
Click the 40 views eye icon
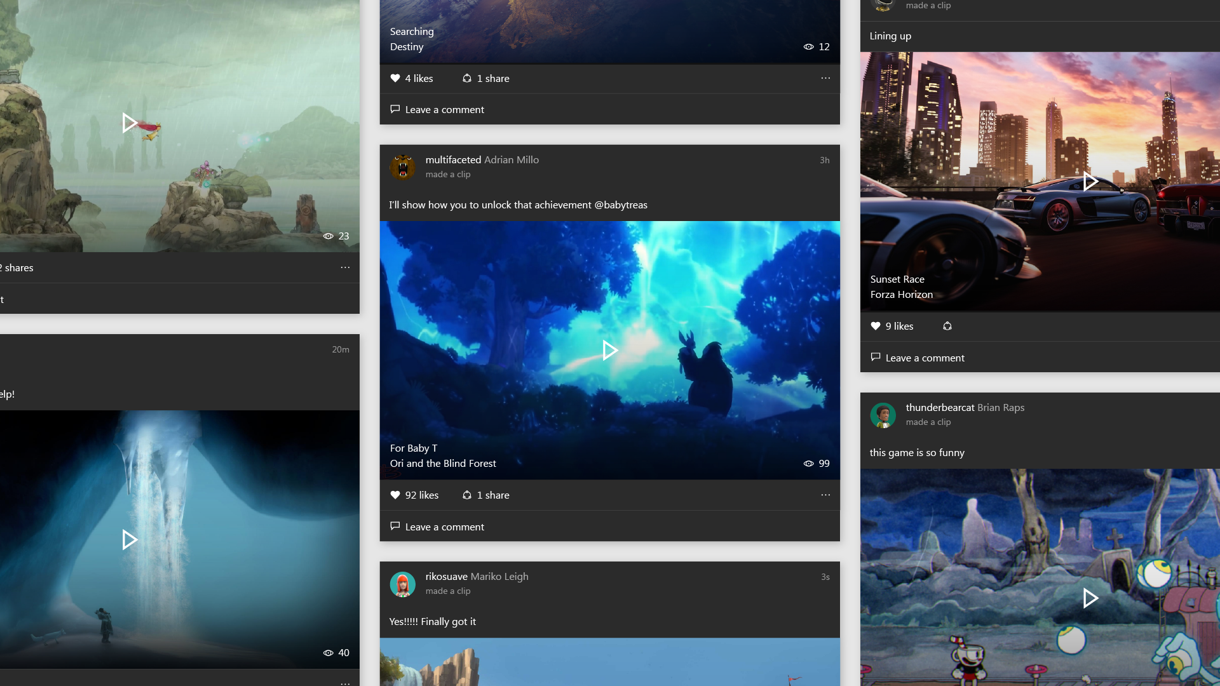pyautogui.click(x=328, y=653)
